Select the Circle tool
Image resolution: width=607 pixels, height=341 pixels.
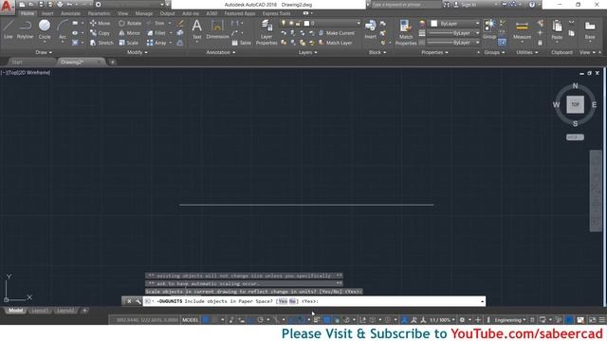[x=45, y=29]
